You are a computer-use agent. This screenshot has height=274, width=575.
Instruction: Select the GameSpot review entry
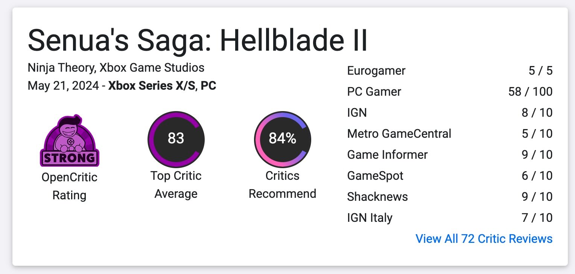click(x=375, y=176)
